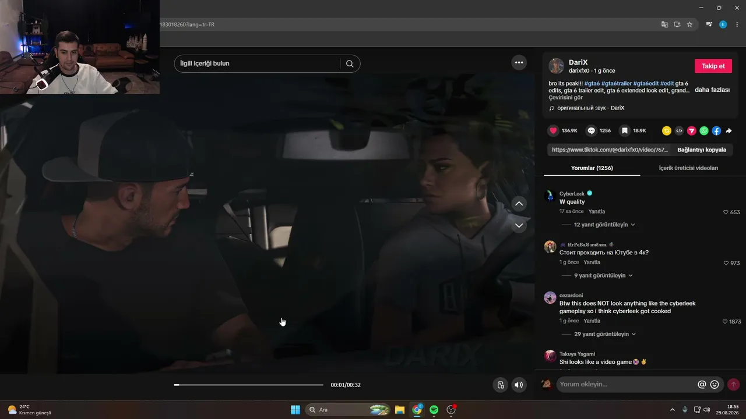The height and width of the screenshot is (419, 746).
Task: Open DariX's profile picture
Action: (557, 66)
